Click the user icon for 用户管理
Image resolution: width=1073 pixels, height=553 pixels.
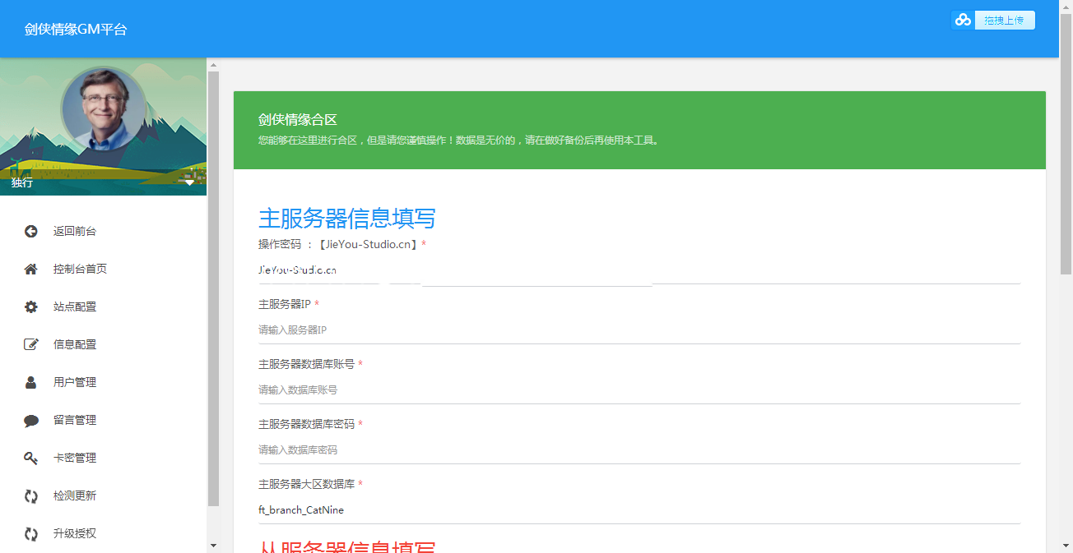[x=31, y=383]
